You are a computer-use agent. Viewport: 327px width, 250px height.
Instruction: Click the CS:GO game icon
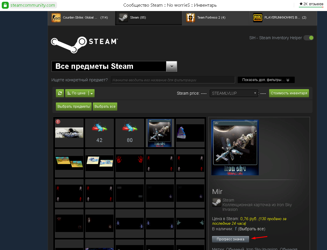click(x=56, y=18)
